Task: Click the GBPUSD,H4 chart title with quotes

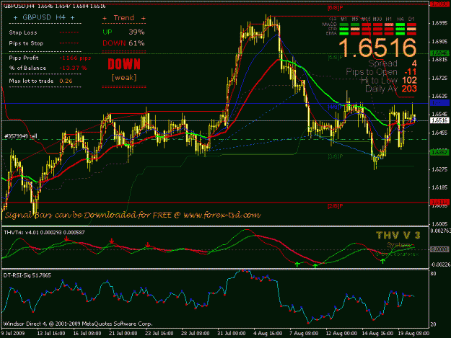Action: [55, 6]
